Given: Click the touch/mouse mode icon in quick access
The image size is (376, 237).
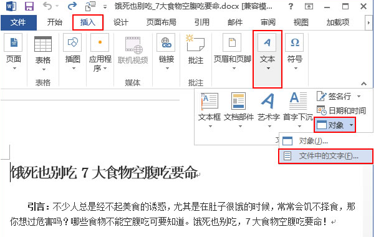Looking at the screenshot, I should (x=90, y=6).
